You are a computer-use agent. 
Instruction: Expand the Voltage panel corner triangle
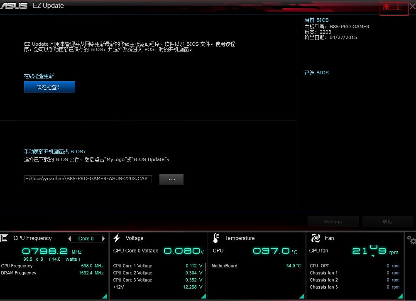(x=203, y=296)
